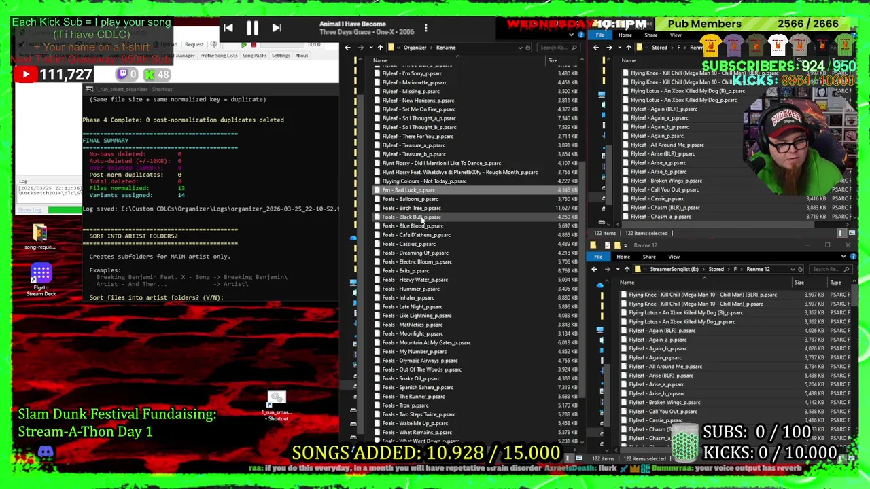Screen dimensions: 870x489
Task: Click 'F' breadcrumb in Renme 12 address bar
Action: [735, 269]
